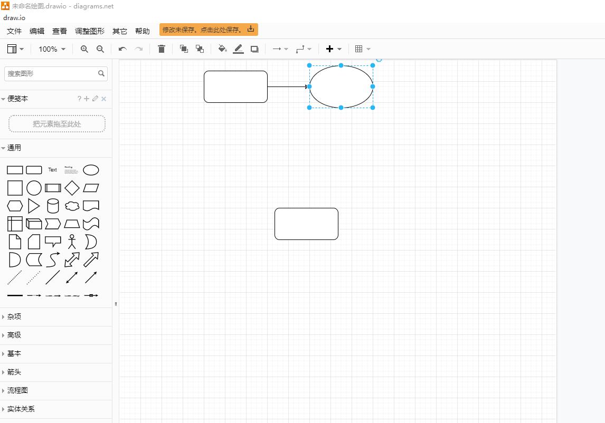This screenshot has height=423, width=605.
Task: Expand the 流程图 shape category
Action: pos(17,391)
